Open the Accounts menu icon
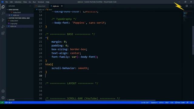The height and width of the screenshot is (109, 194). tap(3, 91)
